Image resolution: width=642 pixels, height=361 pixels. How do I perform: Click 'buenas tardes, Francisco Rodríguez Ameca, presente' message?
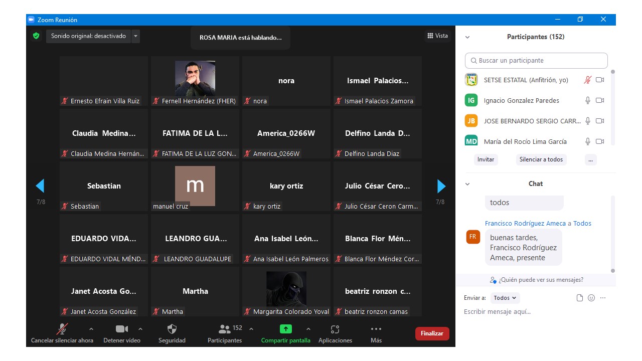tap(524, 248)
